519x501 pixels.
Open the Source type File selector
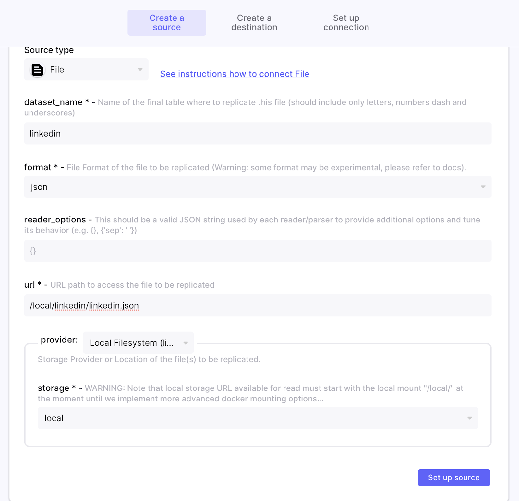pos(86,69)
